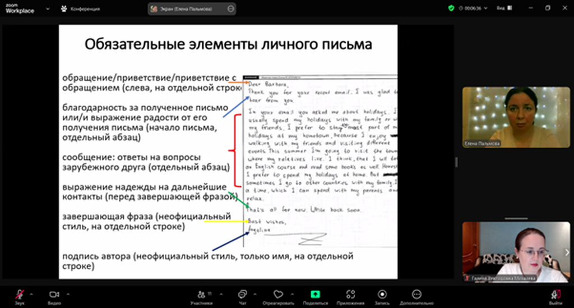
Task: Open Приложения apps
Action: pos(351,294)
